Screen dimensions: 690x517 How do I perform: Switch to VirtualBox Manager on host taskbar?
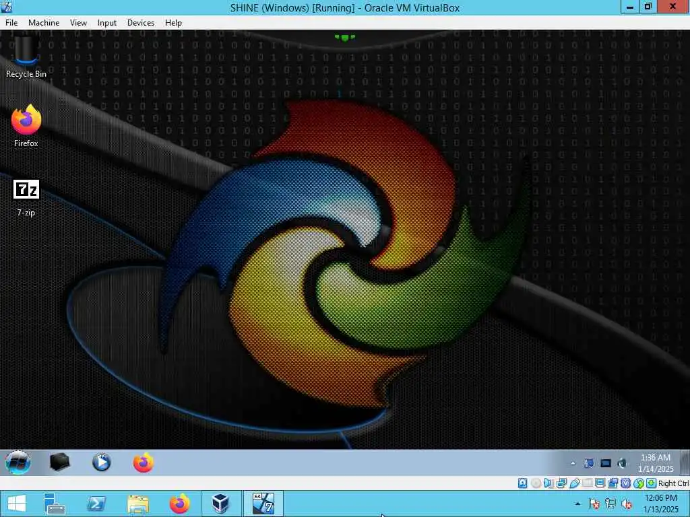pos(221,504)
